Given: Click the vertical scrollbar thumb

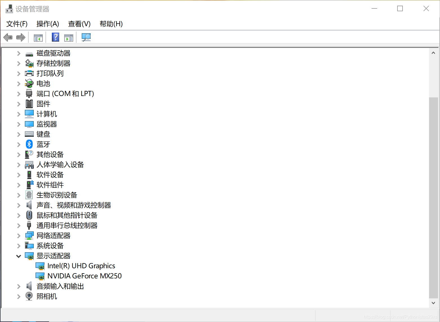Looking at the screenshot, I should (433, 197).
